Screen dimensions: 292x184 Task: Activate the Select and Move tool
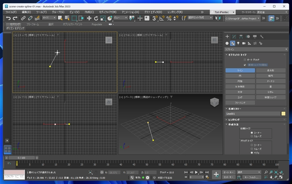pos(89,18)
